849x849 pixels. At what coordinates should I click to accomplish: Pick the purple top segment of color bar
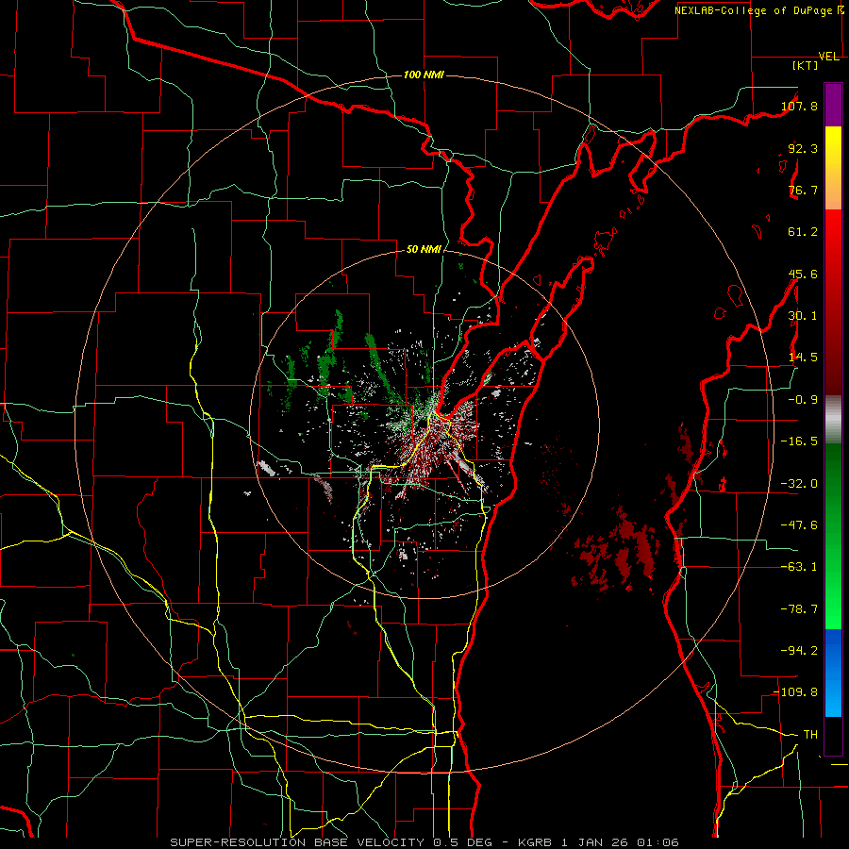pyautogui.click(x=833, y=105)
